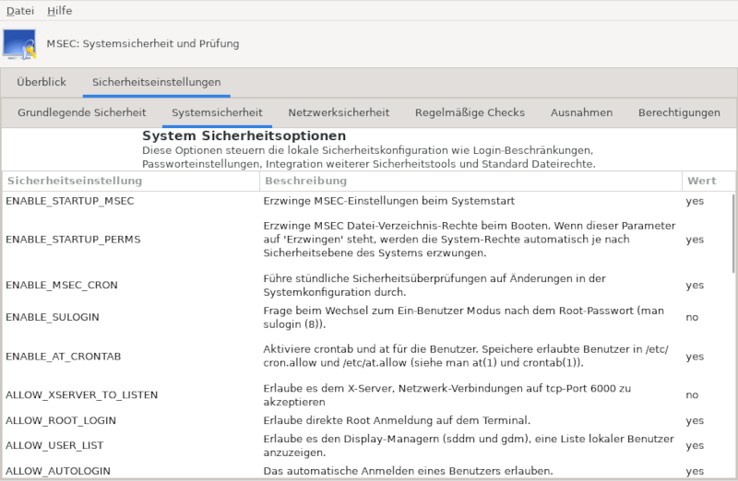
Task: Click the Wert column header
Action: (708, 181)
